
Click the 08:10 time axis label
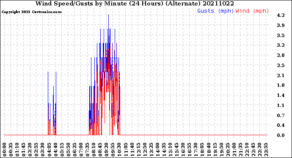point(94,150)
